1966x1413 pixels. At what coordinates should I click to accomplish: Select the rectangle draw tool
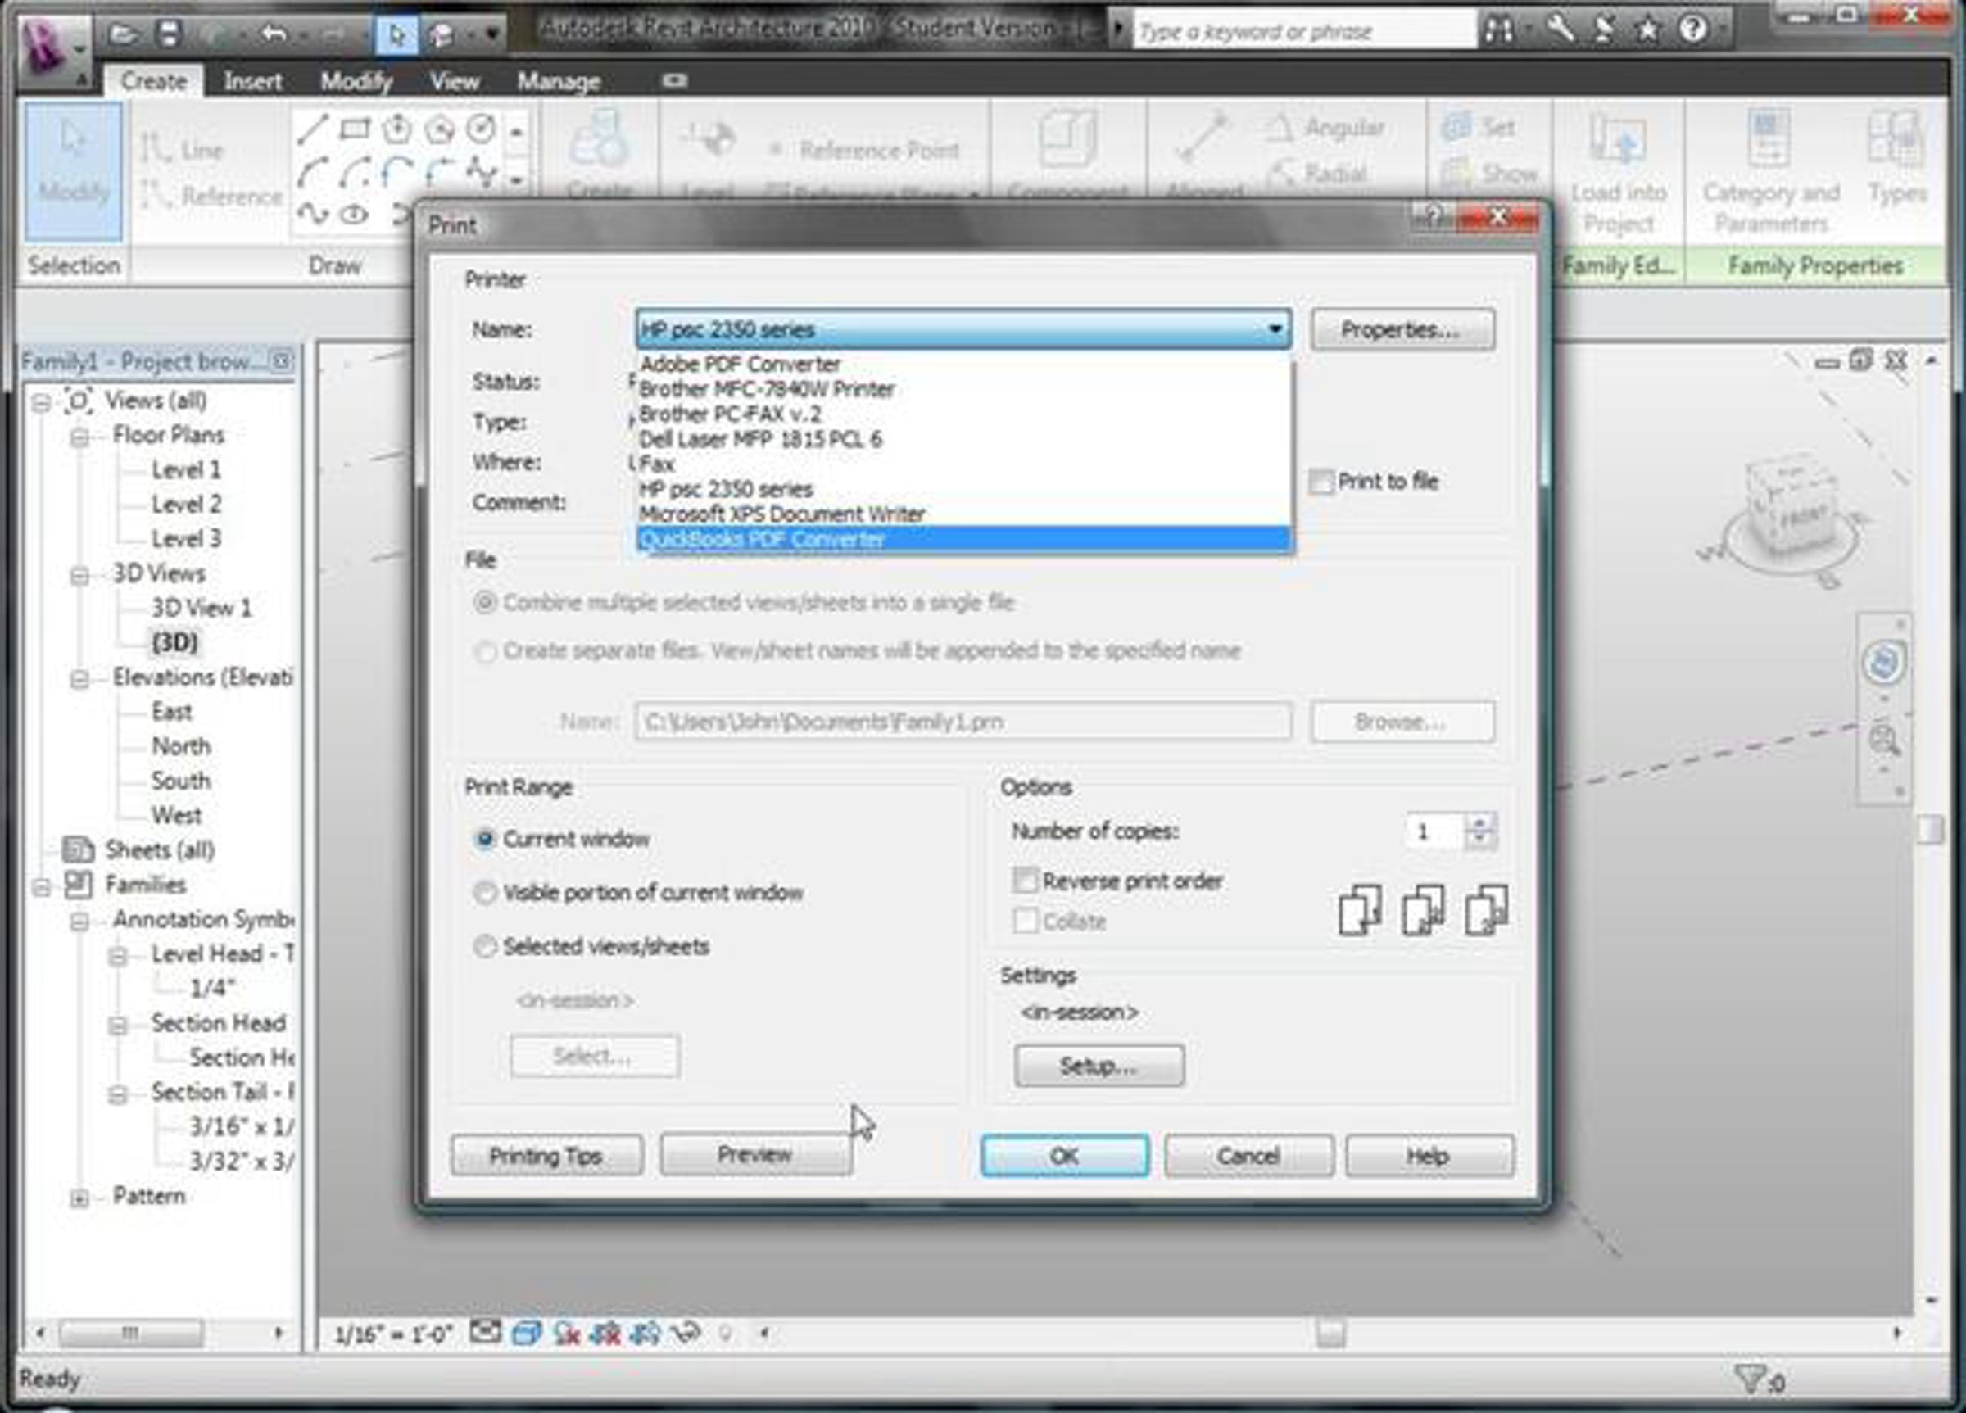click(x=355, y=129)
